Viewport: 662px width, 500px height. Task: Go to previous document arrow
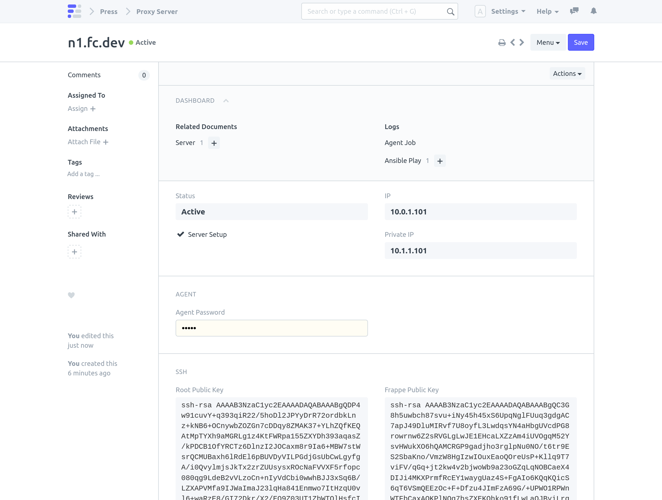512,43
